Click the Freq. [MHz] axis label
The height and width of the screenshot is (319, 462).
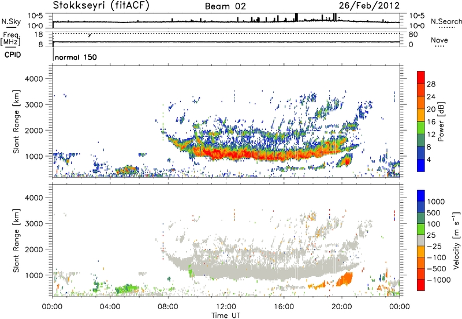pos(10,39)
